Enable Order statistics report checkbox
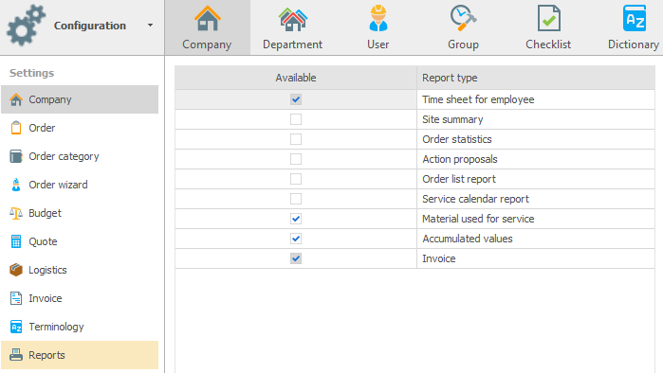Viewport: 663px width, 373px height. pos(296,139)
